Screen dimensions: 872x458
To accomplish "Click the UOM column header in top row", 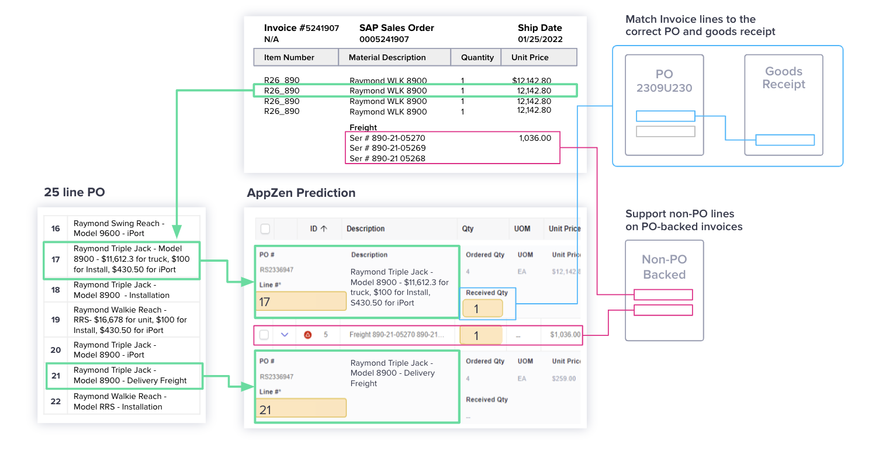I will [522, 228].
